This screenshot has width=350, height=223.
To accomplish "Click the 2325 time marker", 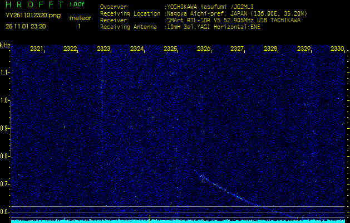I will pyautogui.click(x=170, y=49).
